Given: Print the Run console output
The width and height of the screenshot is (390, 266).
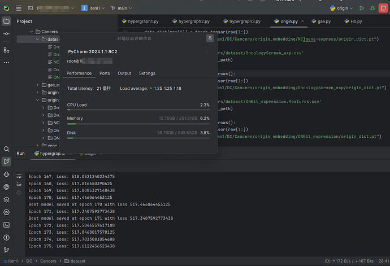Looking at the screenshot, I should click(19, 193).
